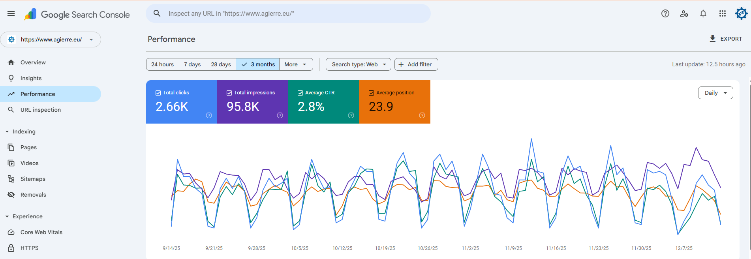This screenshot has height=259, width=751.
Task: Show help for Total impressions metric
Action: click(x=280, y=115)
